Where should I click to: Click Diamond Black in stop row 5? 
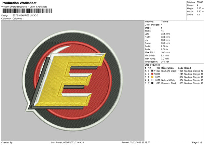click(x=169, y=83)
